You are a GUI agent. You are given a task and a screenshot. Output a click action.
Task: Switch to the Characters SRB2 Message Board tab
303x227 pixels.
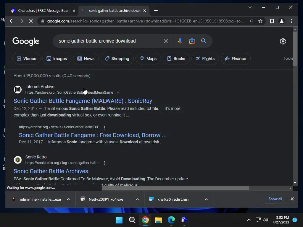point(43,11)
